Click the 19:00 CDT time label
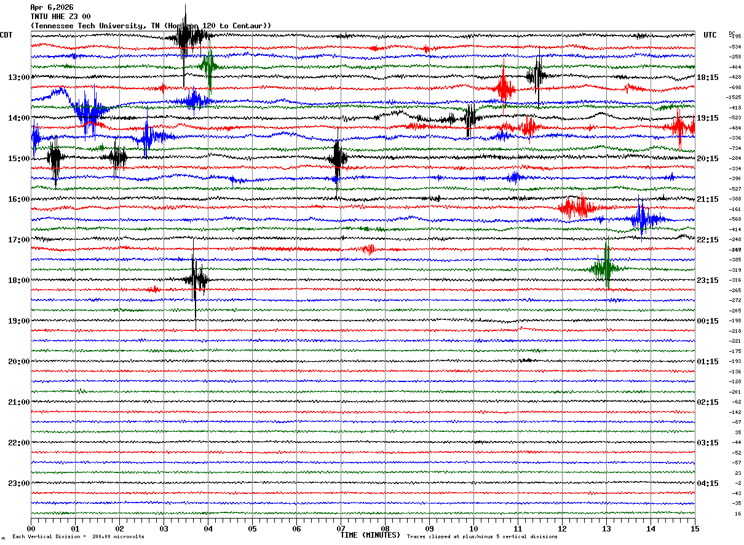This screenshot has height=545, width=744. point(18,321)
